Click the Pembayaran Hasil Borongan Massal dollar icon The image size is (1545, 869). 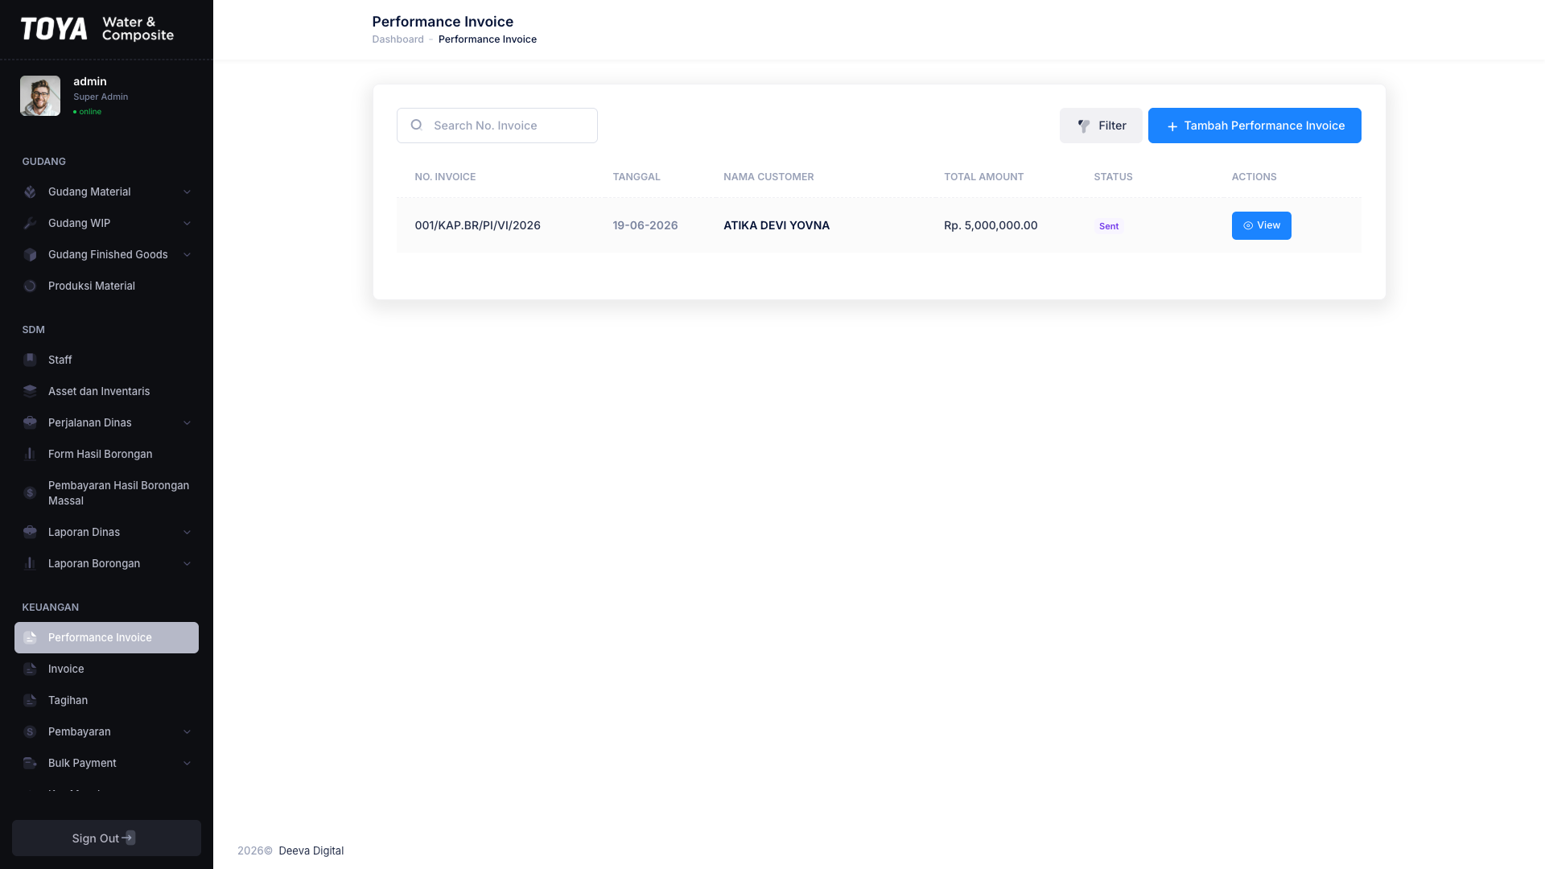pos(30,492)
